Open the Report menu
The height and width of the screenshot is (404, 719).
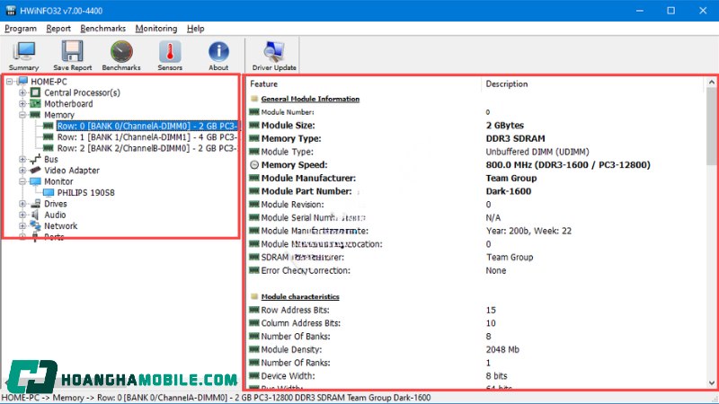point(58,29)
